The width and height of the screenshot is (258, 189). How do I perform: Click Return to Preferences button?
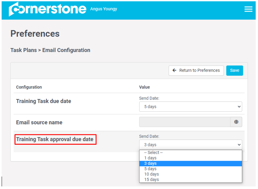196,70
